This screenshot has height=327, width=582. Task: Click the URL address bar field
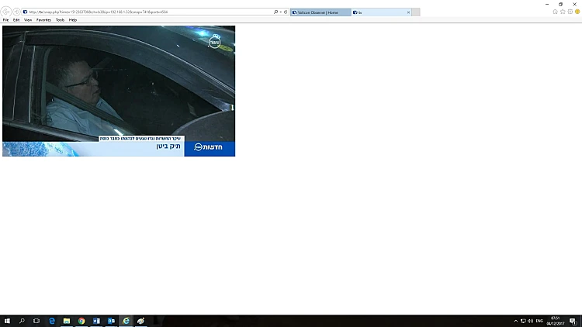tap(147, 12)
